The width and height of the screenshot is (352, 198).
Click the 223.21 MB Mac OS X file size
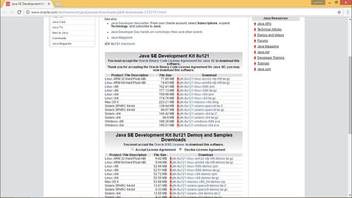167,102
